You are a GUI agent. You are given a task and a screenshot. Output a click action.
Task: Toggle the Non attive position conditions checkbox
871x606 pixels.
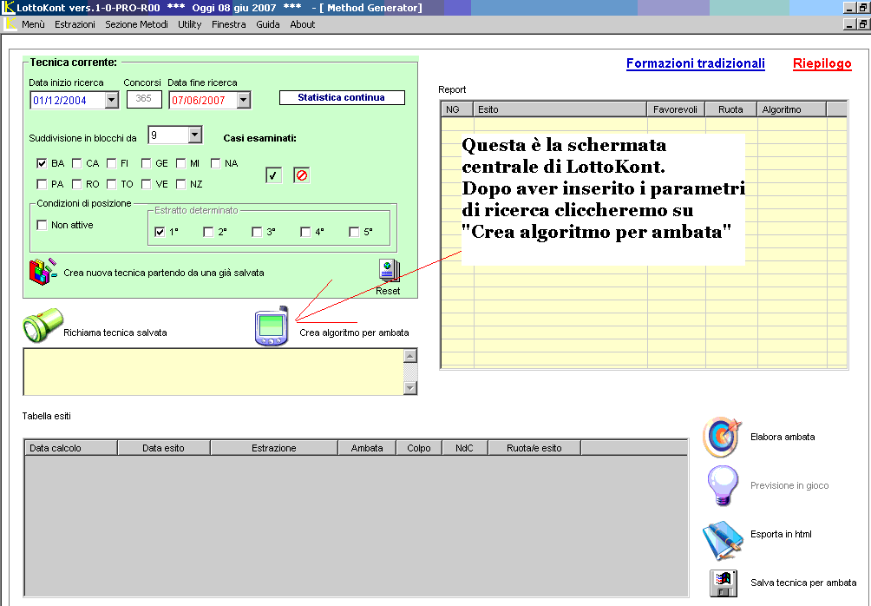coord(42,225)
